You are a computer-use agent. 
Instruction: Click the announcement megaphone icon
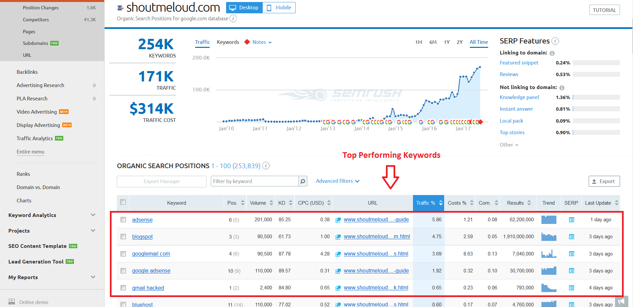[x=621, y=301]
